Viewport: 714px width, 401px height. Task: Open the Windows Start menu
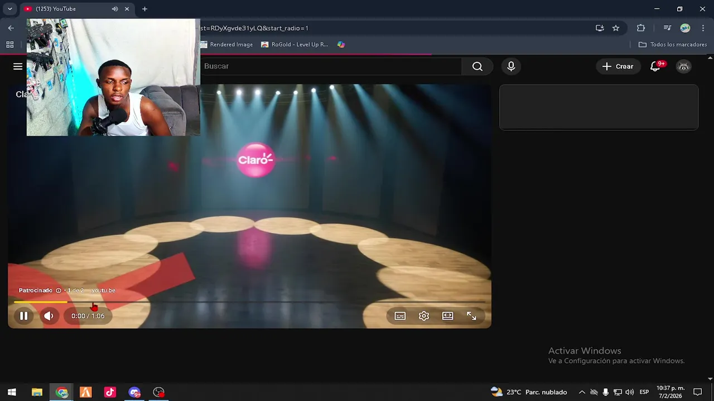[x=12, y=392]
